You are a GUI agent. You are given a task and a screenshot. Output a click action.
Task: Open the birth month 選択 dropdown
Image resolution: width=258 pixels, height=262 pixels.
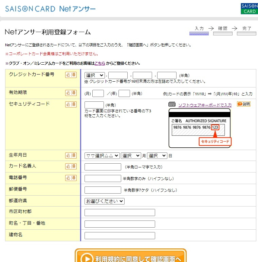tap(131, 156)
